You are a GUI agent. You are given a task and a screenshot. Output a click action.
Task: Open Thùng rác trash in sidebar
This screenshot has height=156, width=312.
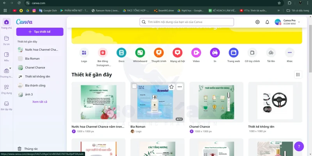(x=28, y=149)
